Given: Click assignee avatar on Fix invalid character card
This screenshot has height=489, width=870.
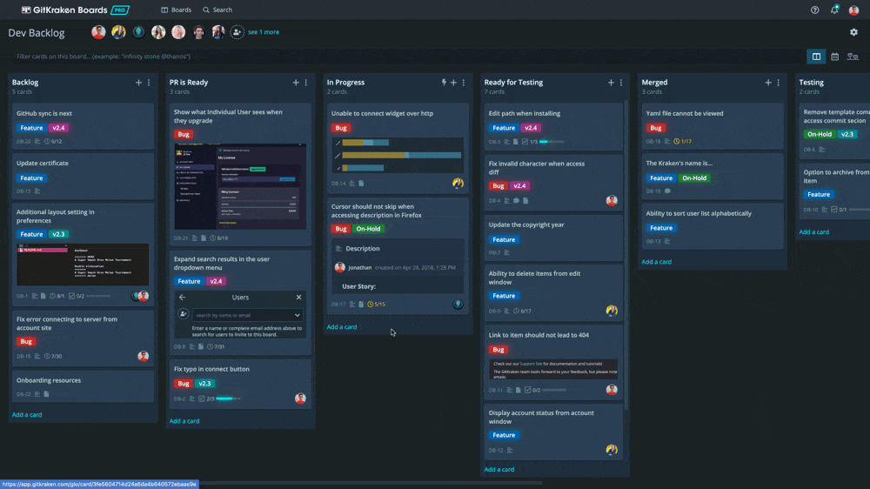Looking at the screenshot, I should click(x=612, y=200).
